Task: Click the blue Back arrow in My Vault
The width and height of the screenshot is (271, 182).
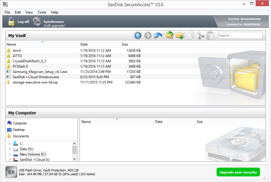Action: tap(138, 35)
